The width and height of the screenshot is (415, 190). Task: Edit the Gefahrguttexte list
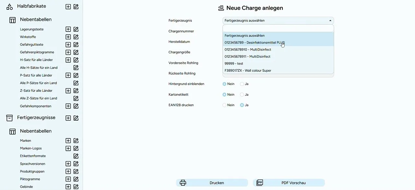coord(76,45)
